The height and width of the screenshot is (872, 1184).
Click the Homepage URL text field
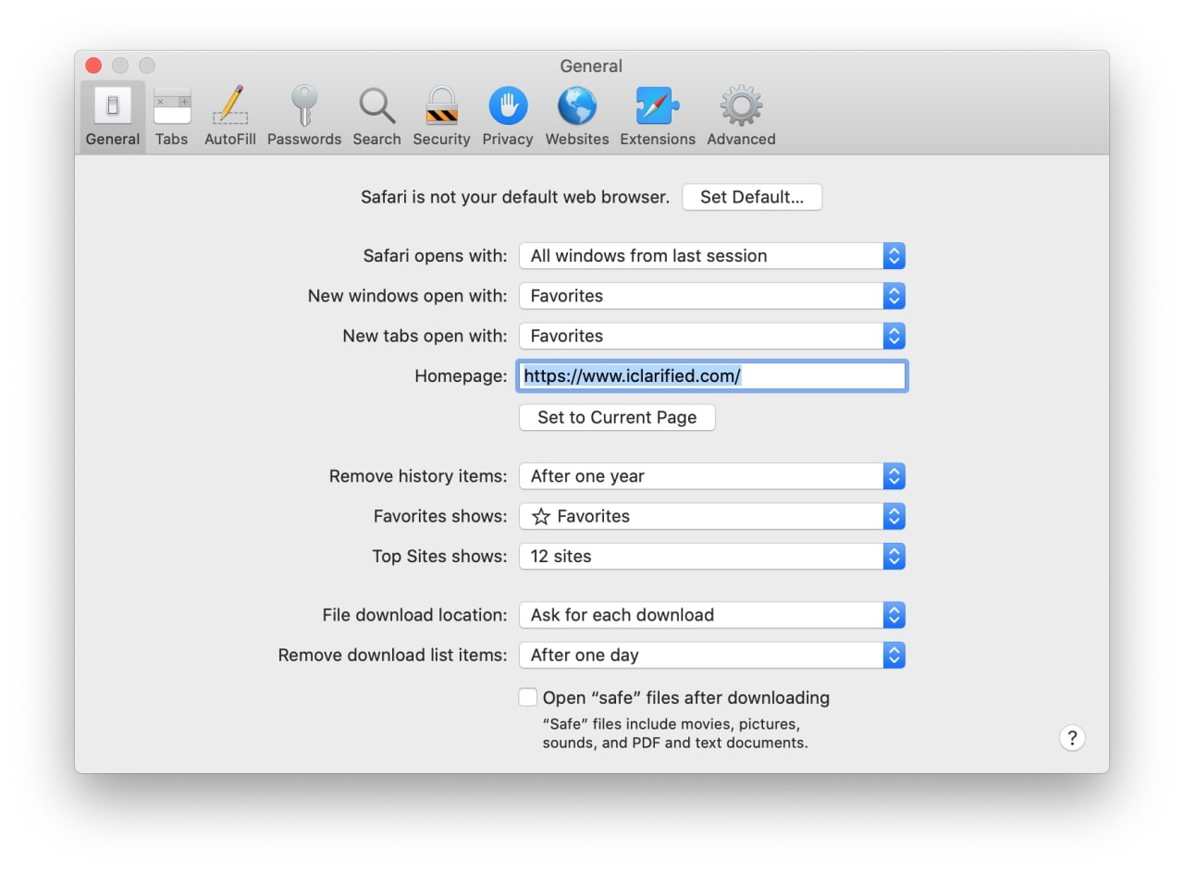(712, 376)
